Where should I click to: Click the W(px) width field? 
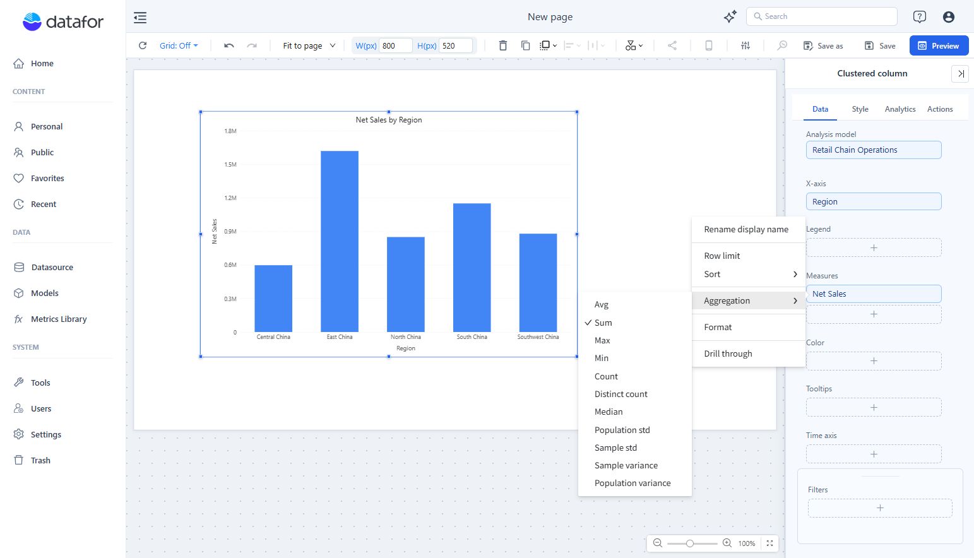point(396,45)
